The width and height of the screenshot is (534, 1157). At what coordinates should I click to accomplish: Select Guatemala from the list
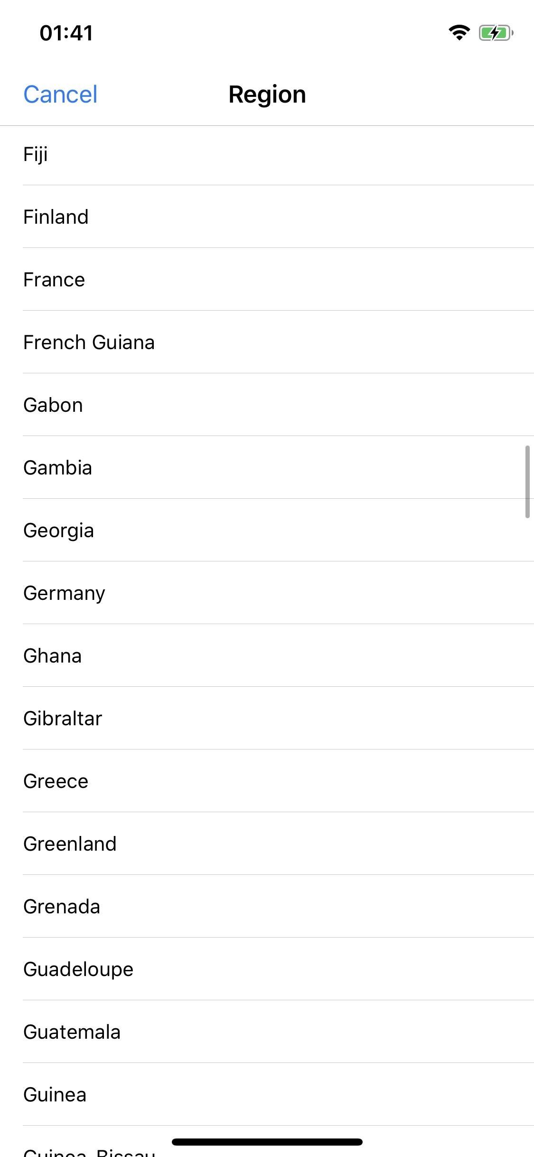click(267, 1032)
